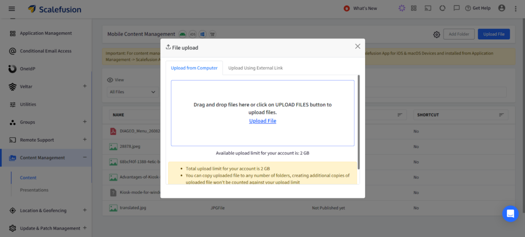525x237 pixels.
Task: Click the Scalefusion logo
Action: tap(54, 9)
